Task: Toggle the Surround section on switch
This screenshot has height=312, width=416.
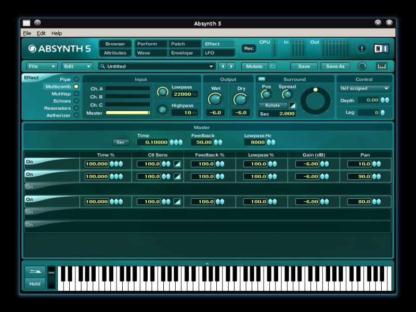Action: 262,79
